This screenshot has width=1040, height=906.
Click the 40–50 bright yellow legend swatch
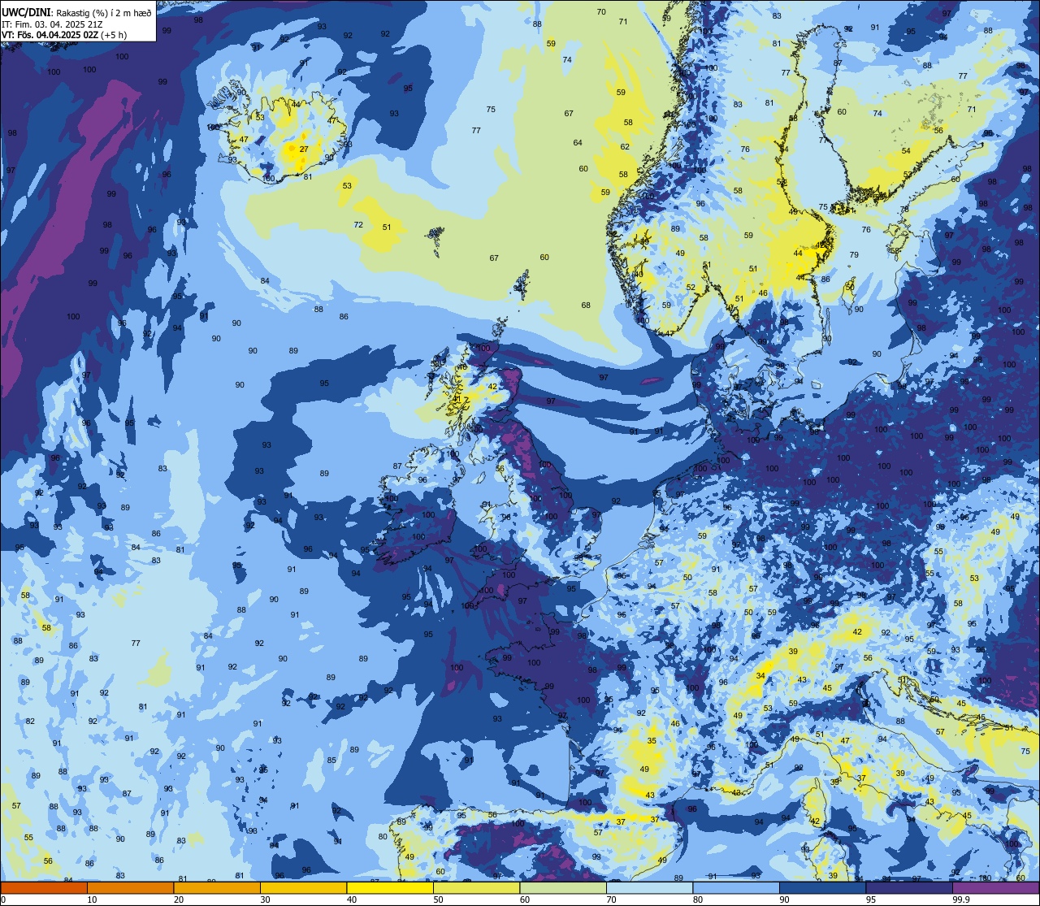point(390,887)
